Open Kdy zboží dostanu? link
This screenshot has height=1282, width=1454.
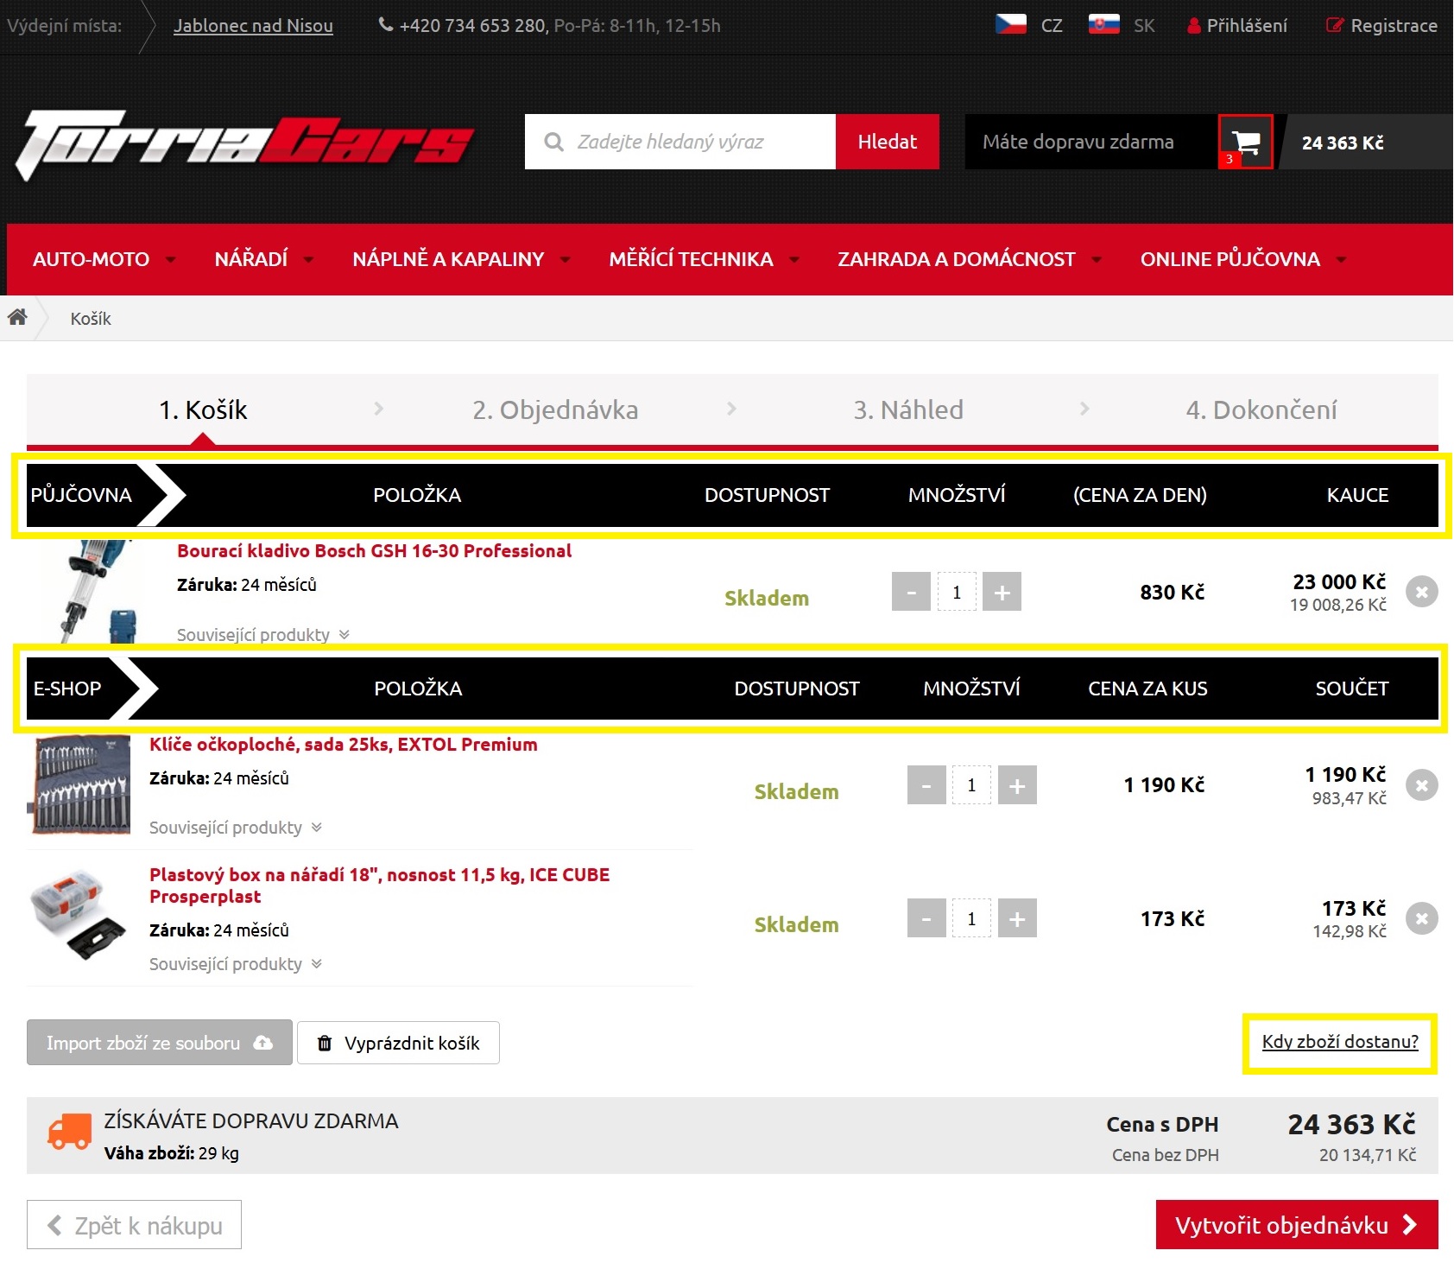1340,1042
